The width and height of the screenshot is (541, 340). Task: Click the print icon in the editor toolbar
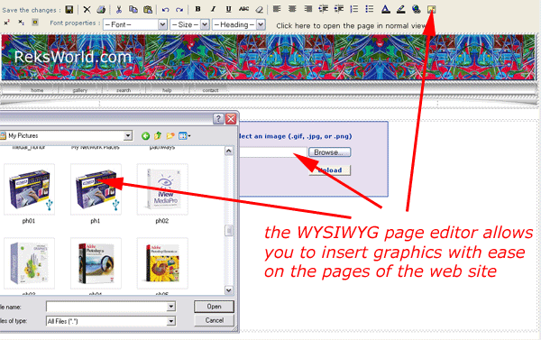(x=101, y=10)
